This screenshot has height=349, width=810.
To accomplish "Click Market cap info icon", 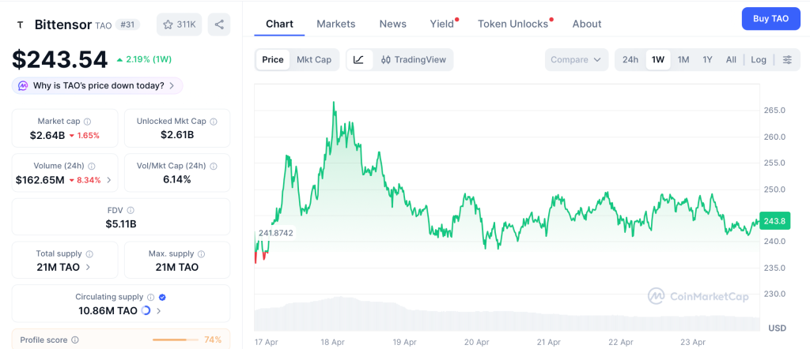I will tap(87, 122).
